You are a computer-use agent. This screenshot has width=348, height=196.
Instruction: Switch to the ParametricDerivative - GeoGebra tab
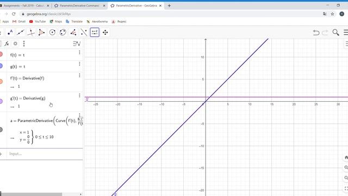tap(136, 5)
